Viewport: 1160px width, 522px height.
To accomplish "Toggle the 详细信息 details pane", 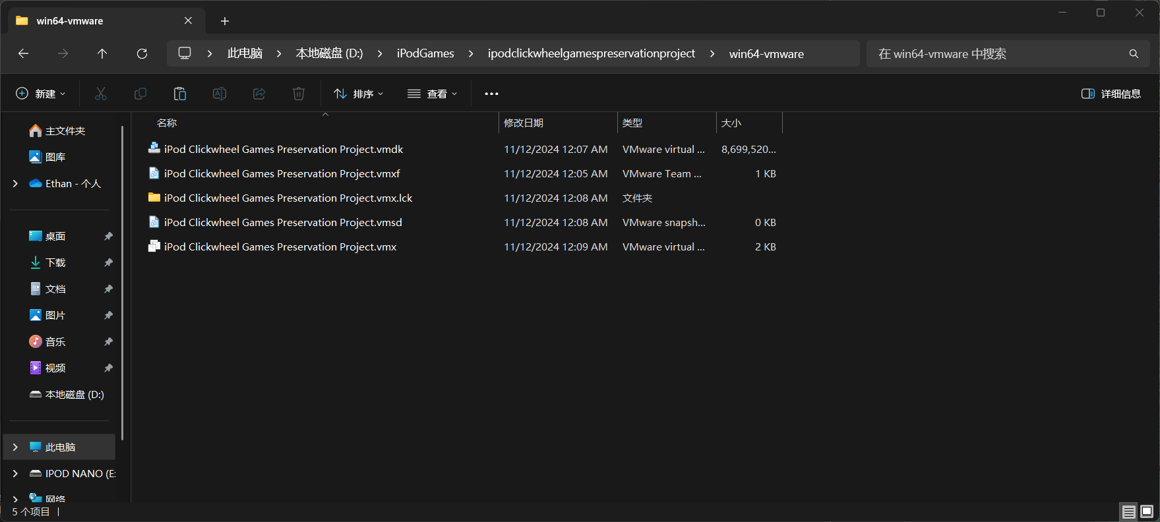I will point(1111,94).
